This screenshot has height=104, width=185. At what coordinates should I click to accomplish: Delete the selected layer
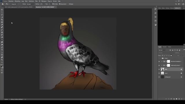tap(182, 99)
